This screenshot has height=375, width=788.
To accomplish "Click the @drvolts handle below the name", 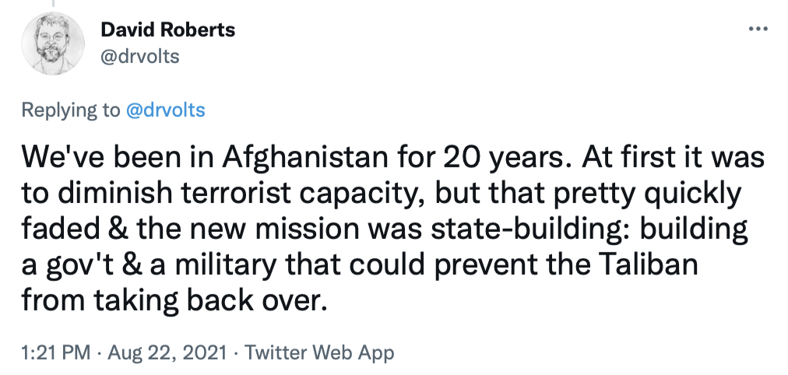I will [140, 57].
